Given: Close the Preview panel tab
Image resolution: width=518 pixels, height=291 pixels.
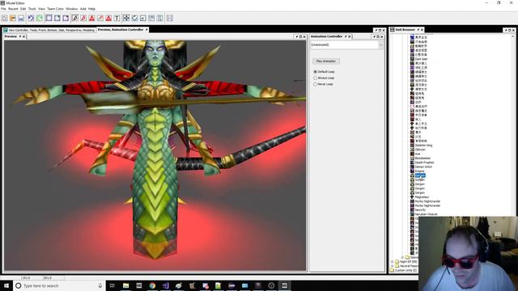Looking at the screenshot, I should pyautogui.click(x=23, y=36).
